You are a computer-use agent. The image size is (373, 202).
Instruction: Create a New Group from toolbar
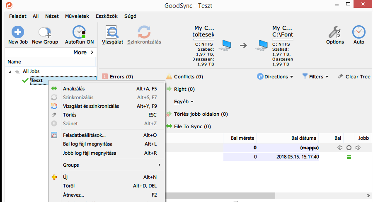45,32
